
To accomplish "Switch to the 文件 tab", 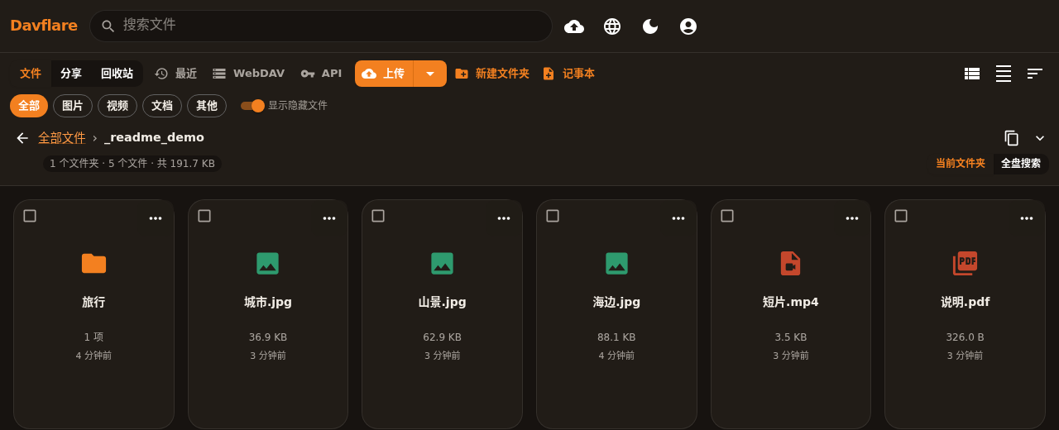I will pyautogui.click(x=31, y=74).
